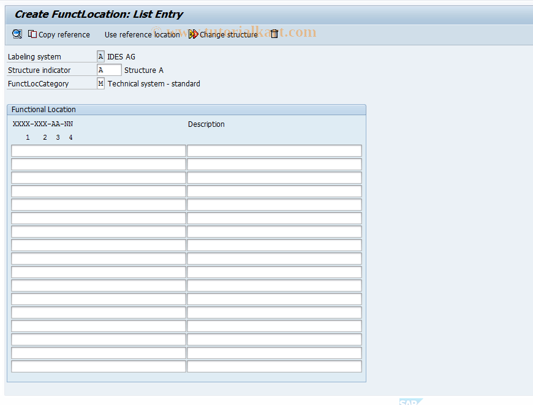Select the display overview (glasses) toolbar icon

17,34
